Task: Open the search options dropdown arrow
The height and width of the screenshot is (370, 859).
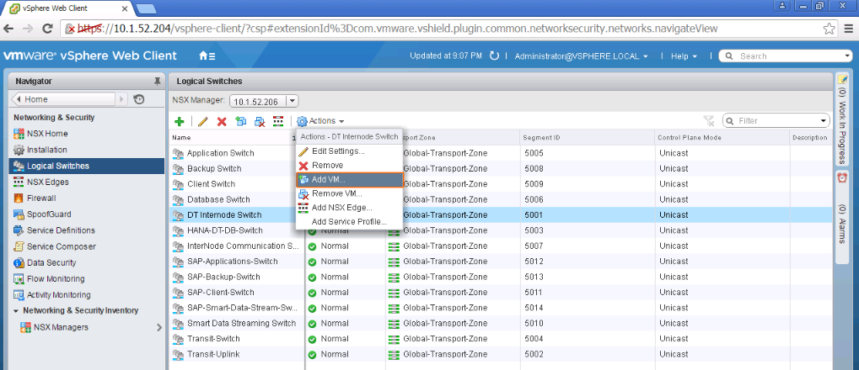Action: coord(847,55)
